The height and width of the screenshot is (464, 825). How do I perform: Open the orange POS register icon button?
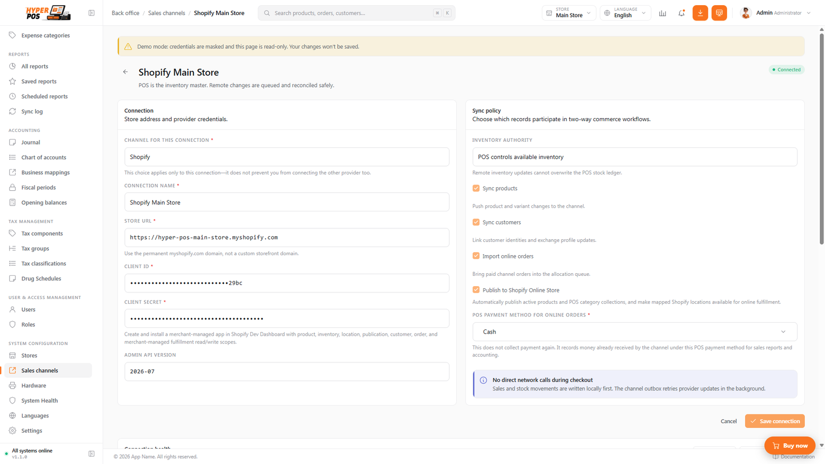[x=719, y=13]
